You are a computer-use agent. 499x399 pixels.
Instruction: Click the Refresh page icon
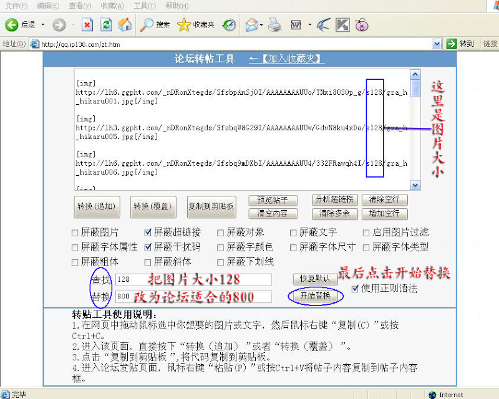(x=106, y=24)
